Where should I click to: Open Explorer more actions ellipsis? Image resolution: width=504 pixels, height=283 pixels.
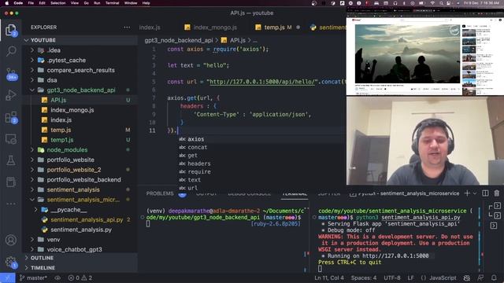127,28
